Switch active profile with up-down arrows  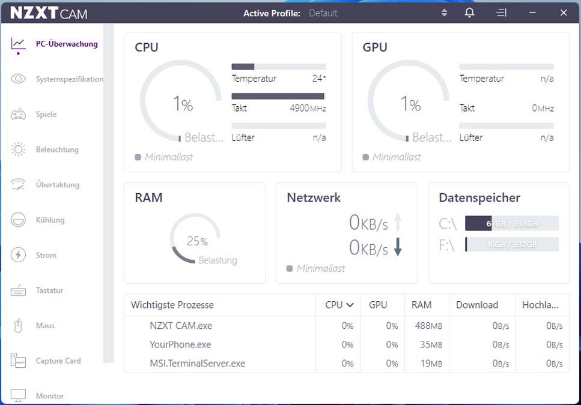click(x=444, y=13)
